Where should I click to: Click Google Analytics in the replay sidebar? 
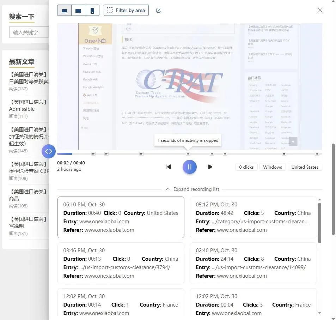[94, 87]
